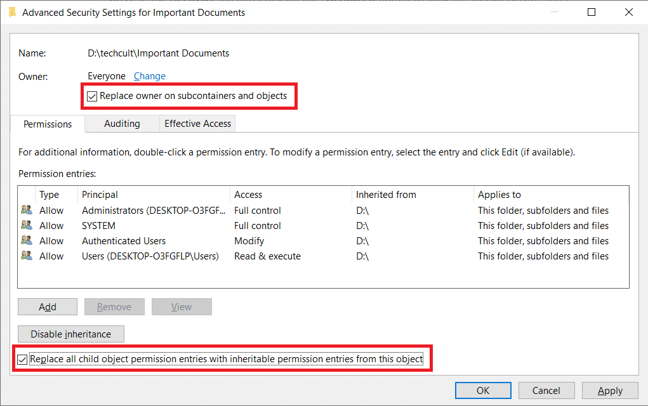The image size is (648, 406).
Task: Select the Permissions tab
Action: click(48, 124)
